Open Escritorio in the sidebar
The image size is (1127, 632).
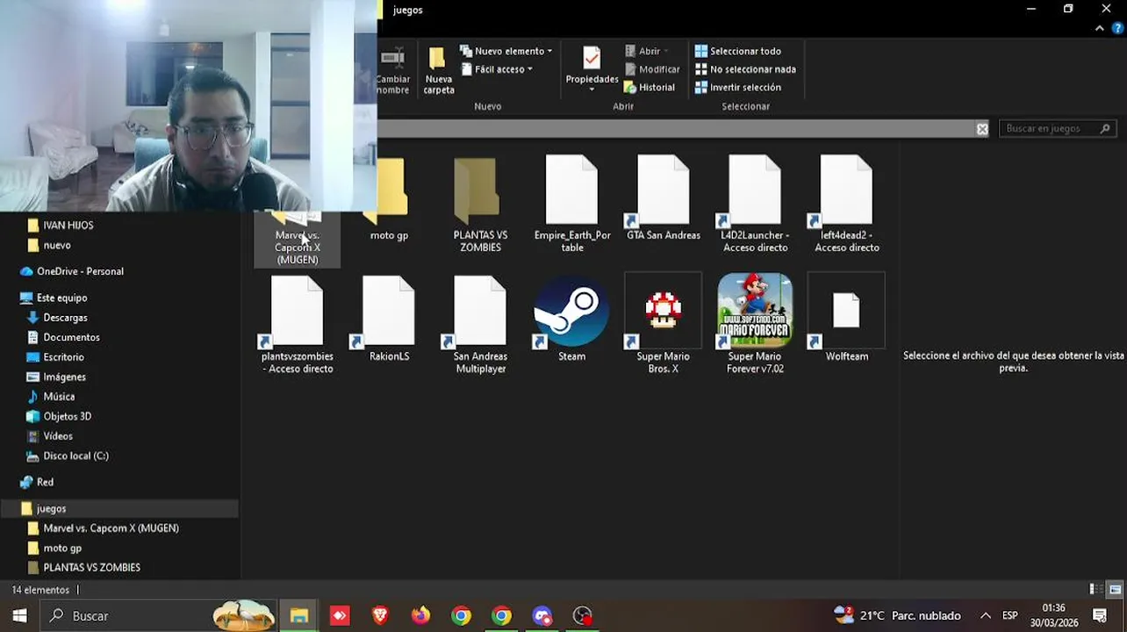click(63, 357)
